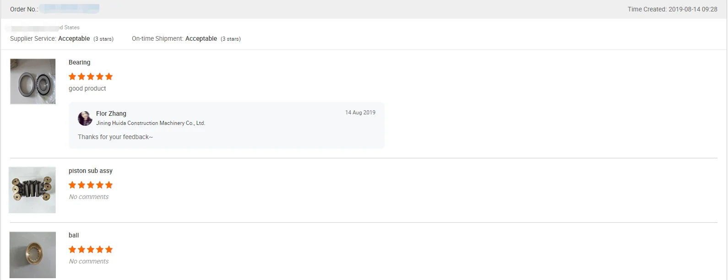Click the 'Thanks for your feedback~' reply
728x280 pixels.
115,137
